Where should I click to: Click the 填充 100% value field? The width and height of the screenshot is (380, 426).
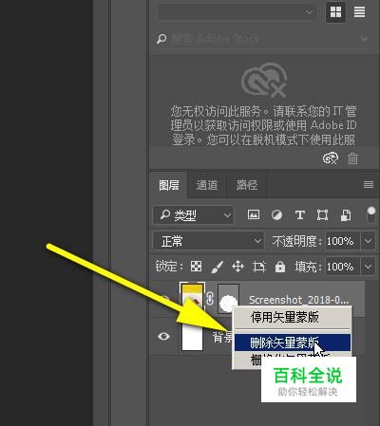pyautogui.click(x=342, y=267)
